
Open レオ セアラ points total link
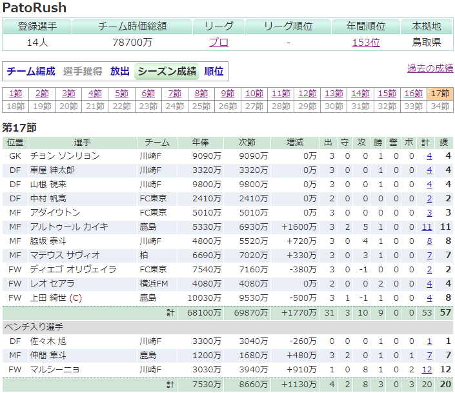click(x=429, y=284)
